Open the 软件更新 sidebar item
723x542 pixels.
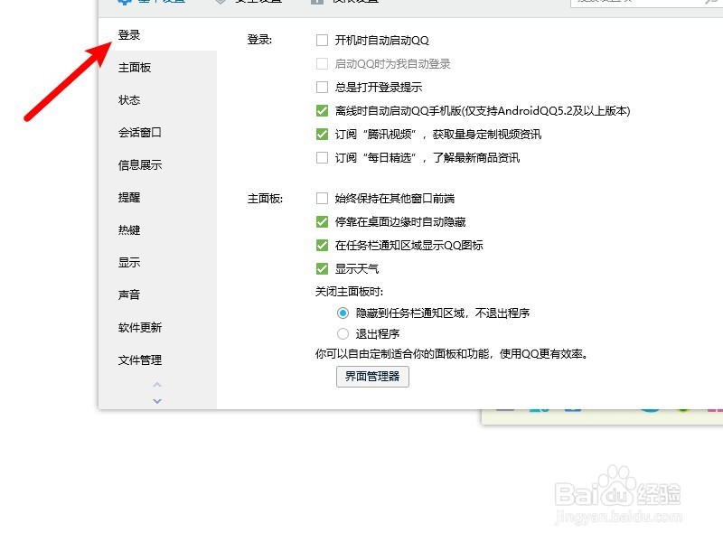(140, 328)
